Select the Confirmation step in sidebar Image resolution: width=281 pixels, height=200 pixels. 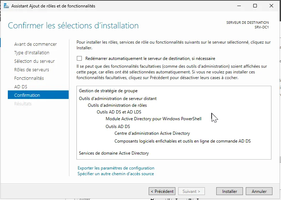[27, 95]
